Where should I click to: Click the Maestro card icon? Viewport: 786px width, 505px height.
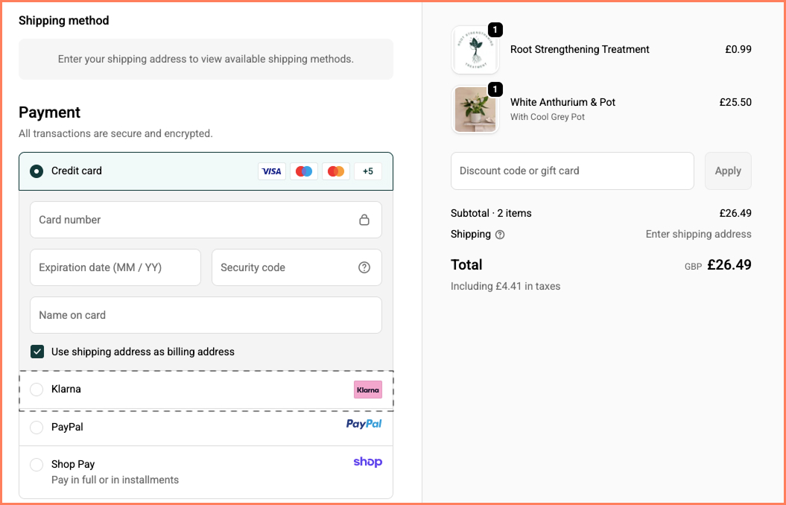[303, 171]
